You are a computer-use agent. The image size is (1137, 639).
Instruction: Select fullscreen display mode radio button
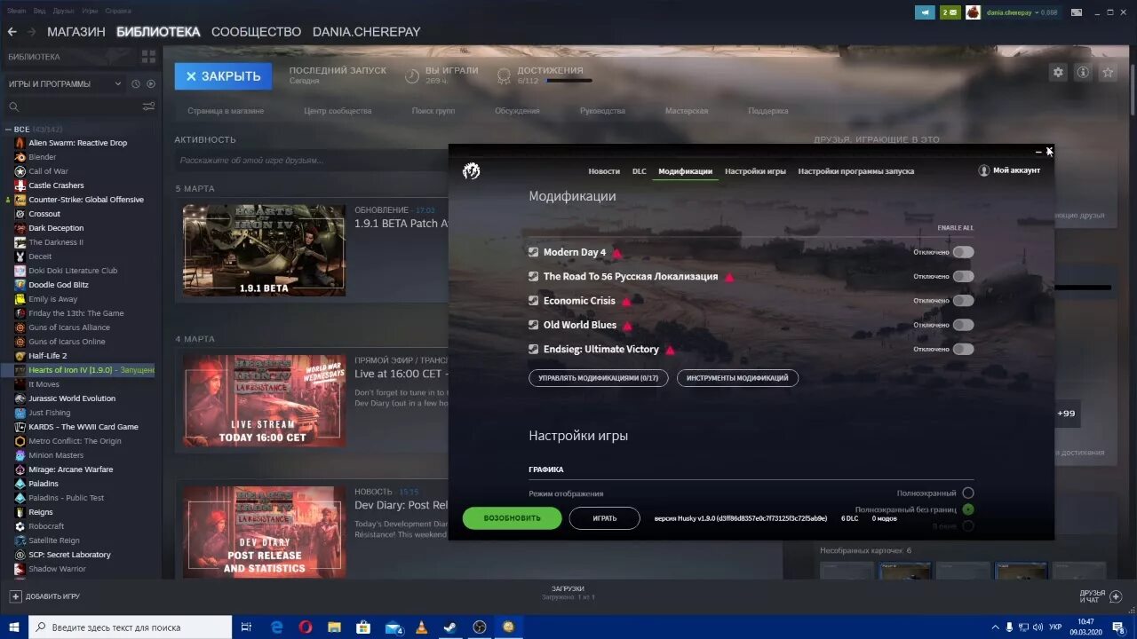pos(968,493)
